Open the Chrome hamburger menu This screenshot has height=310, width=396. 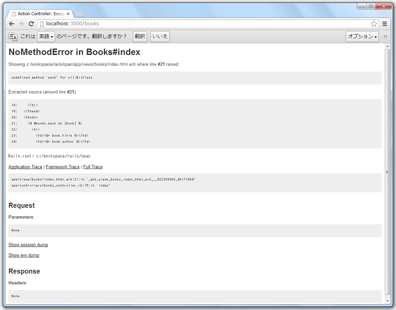[385, 24]
